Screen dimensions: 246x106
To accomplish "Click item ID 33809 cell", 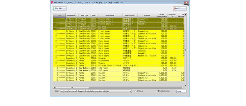I will (x=94, y=63).
